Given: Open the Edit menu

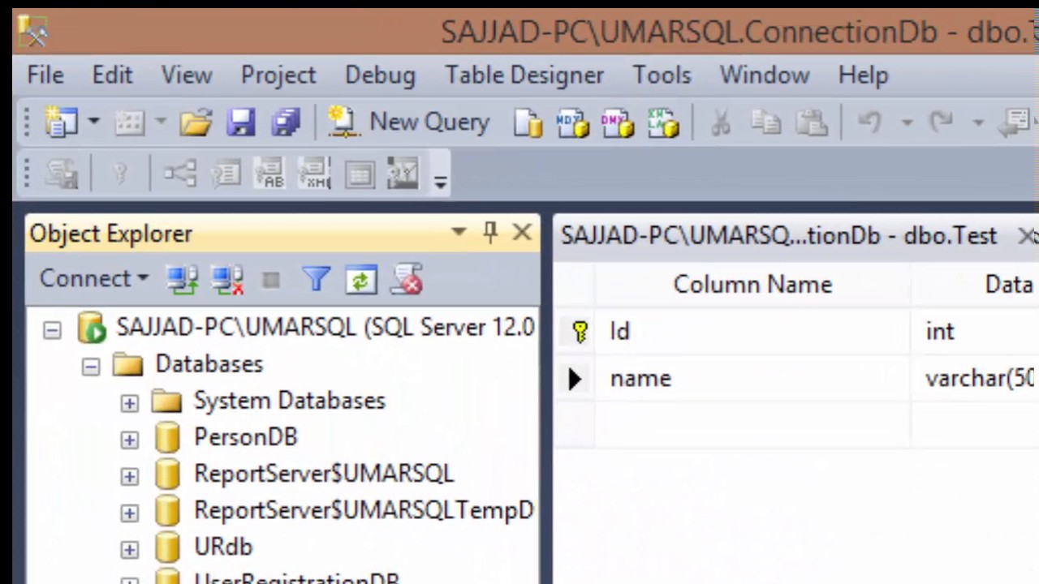Looking at the screenshot, I should 112,75.
